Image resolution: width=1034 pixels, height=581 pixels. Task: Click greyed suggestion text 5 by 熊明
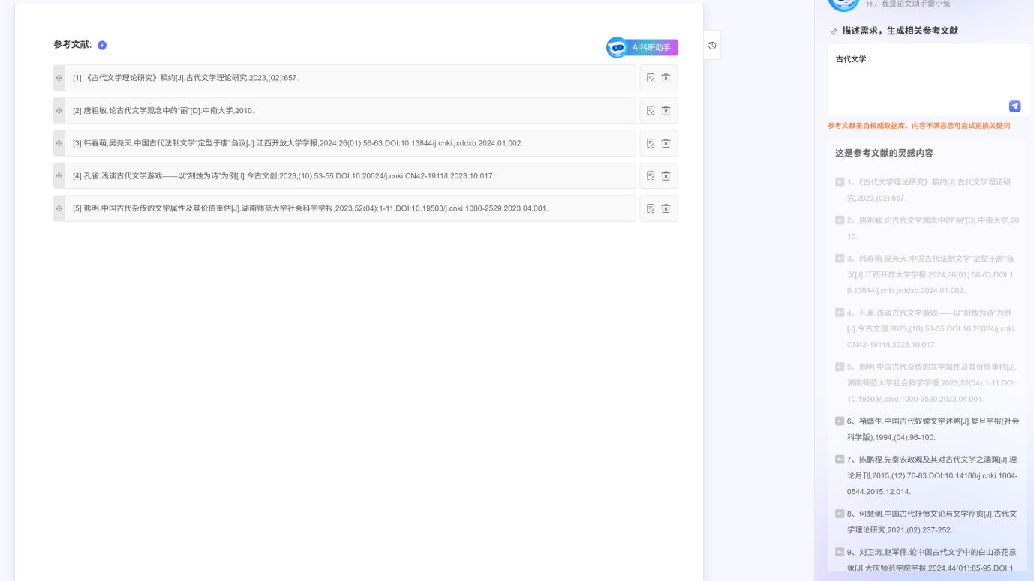(932, 382)
